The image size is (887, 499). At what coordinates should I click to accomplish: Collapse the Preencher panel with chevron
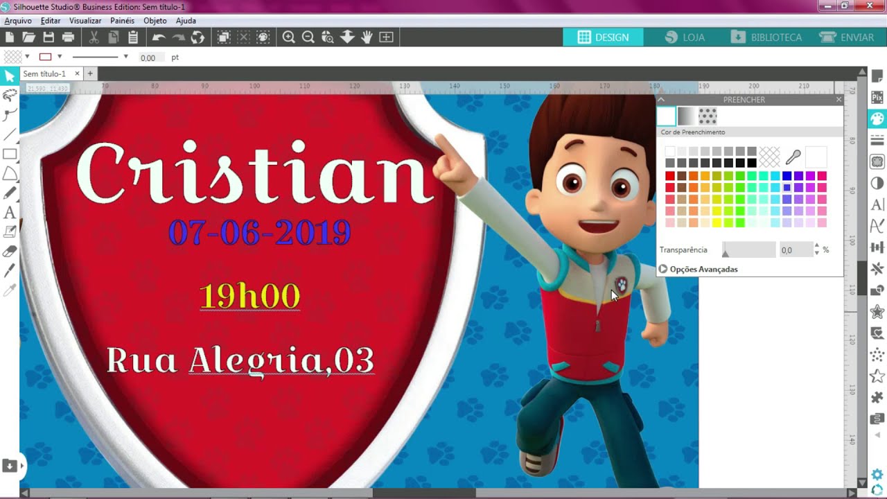click(661, 100)
